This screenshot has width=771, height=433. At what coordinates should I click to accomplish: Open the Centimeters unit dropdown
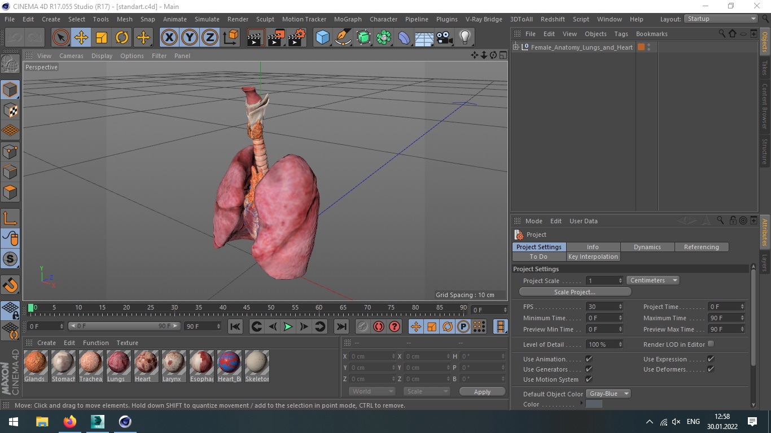coord(653,280)
